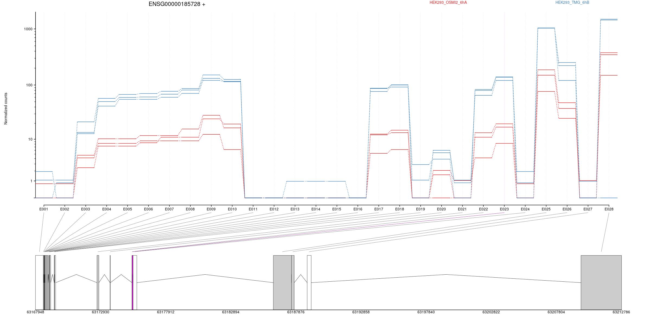This screenshot has width=651, height=325.
Task: Click exon label E003
Action: [85, 209]
